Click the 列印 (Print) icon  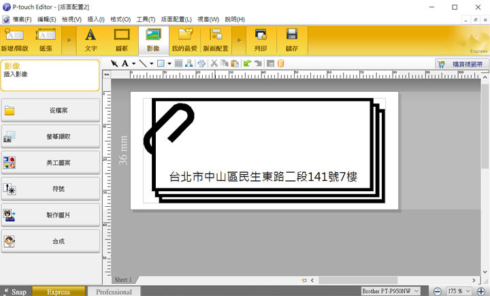pyautogui.click(x=260, y=40)
